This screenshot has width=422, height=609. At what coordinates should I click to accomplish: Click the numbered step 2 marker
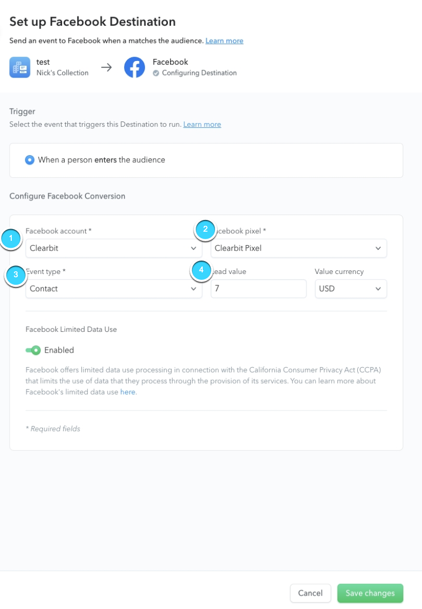205,229
